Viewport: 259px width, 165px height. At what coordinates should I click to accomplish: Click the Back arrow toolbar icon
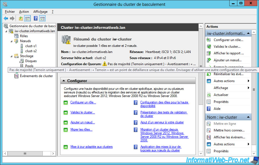tap(6, 19)
